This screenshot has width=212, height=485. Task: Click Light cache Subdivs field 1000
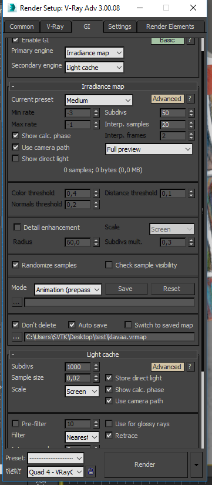pos(78,367)
